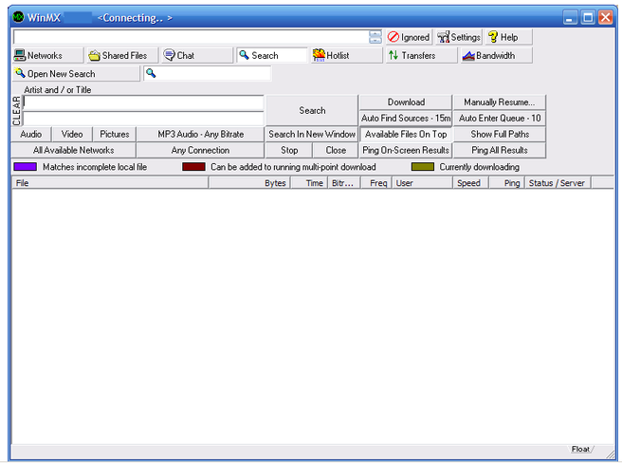Viewport: 622px width, 463px height.
Task: Focus the first Artist and/or Title field
Action: click(143, 102)
